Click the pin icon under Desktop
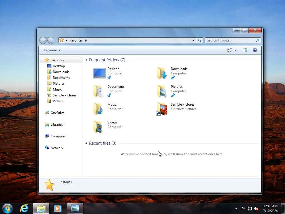285x214 pixels. click(x=109, y=78)
